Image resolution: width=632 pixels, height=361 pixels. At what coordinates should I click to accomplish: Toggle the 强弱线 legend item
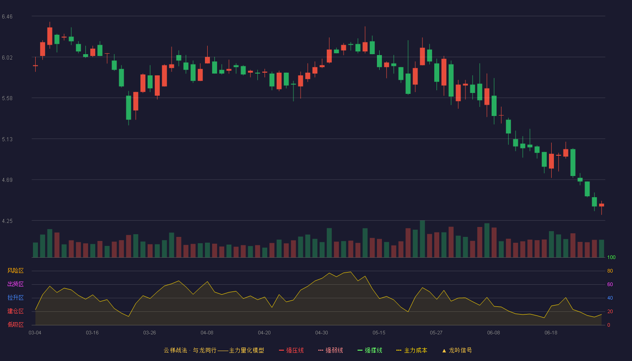[330, 350]
